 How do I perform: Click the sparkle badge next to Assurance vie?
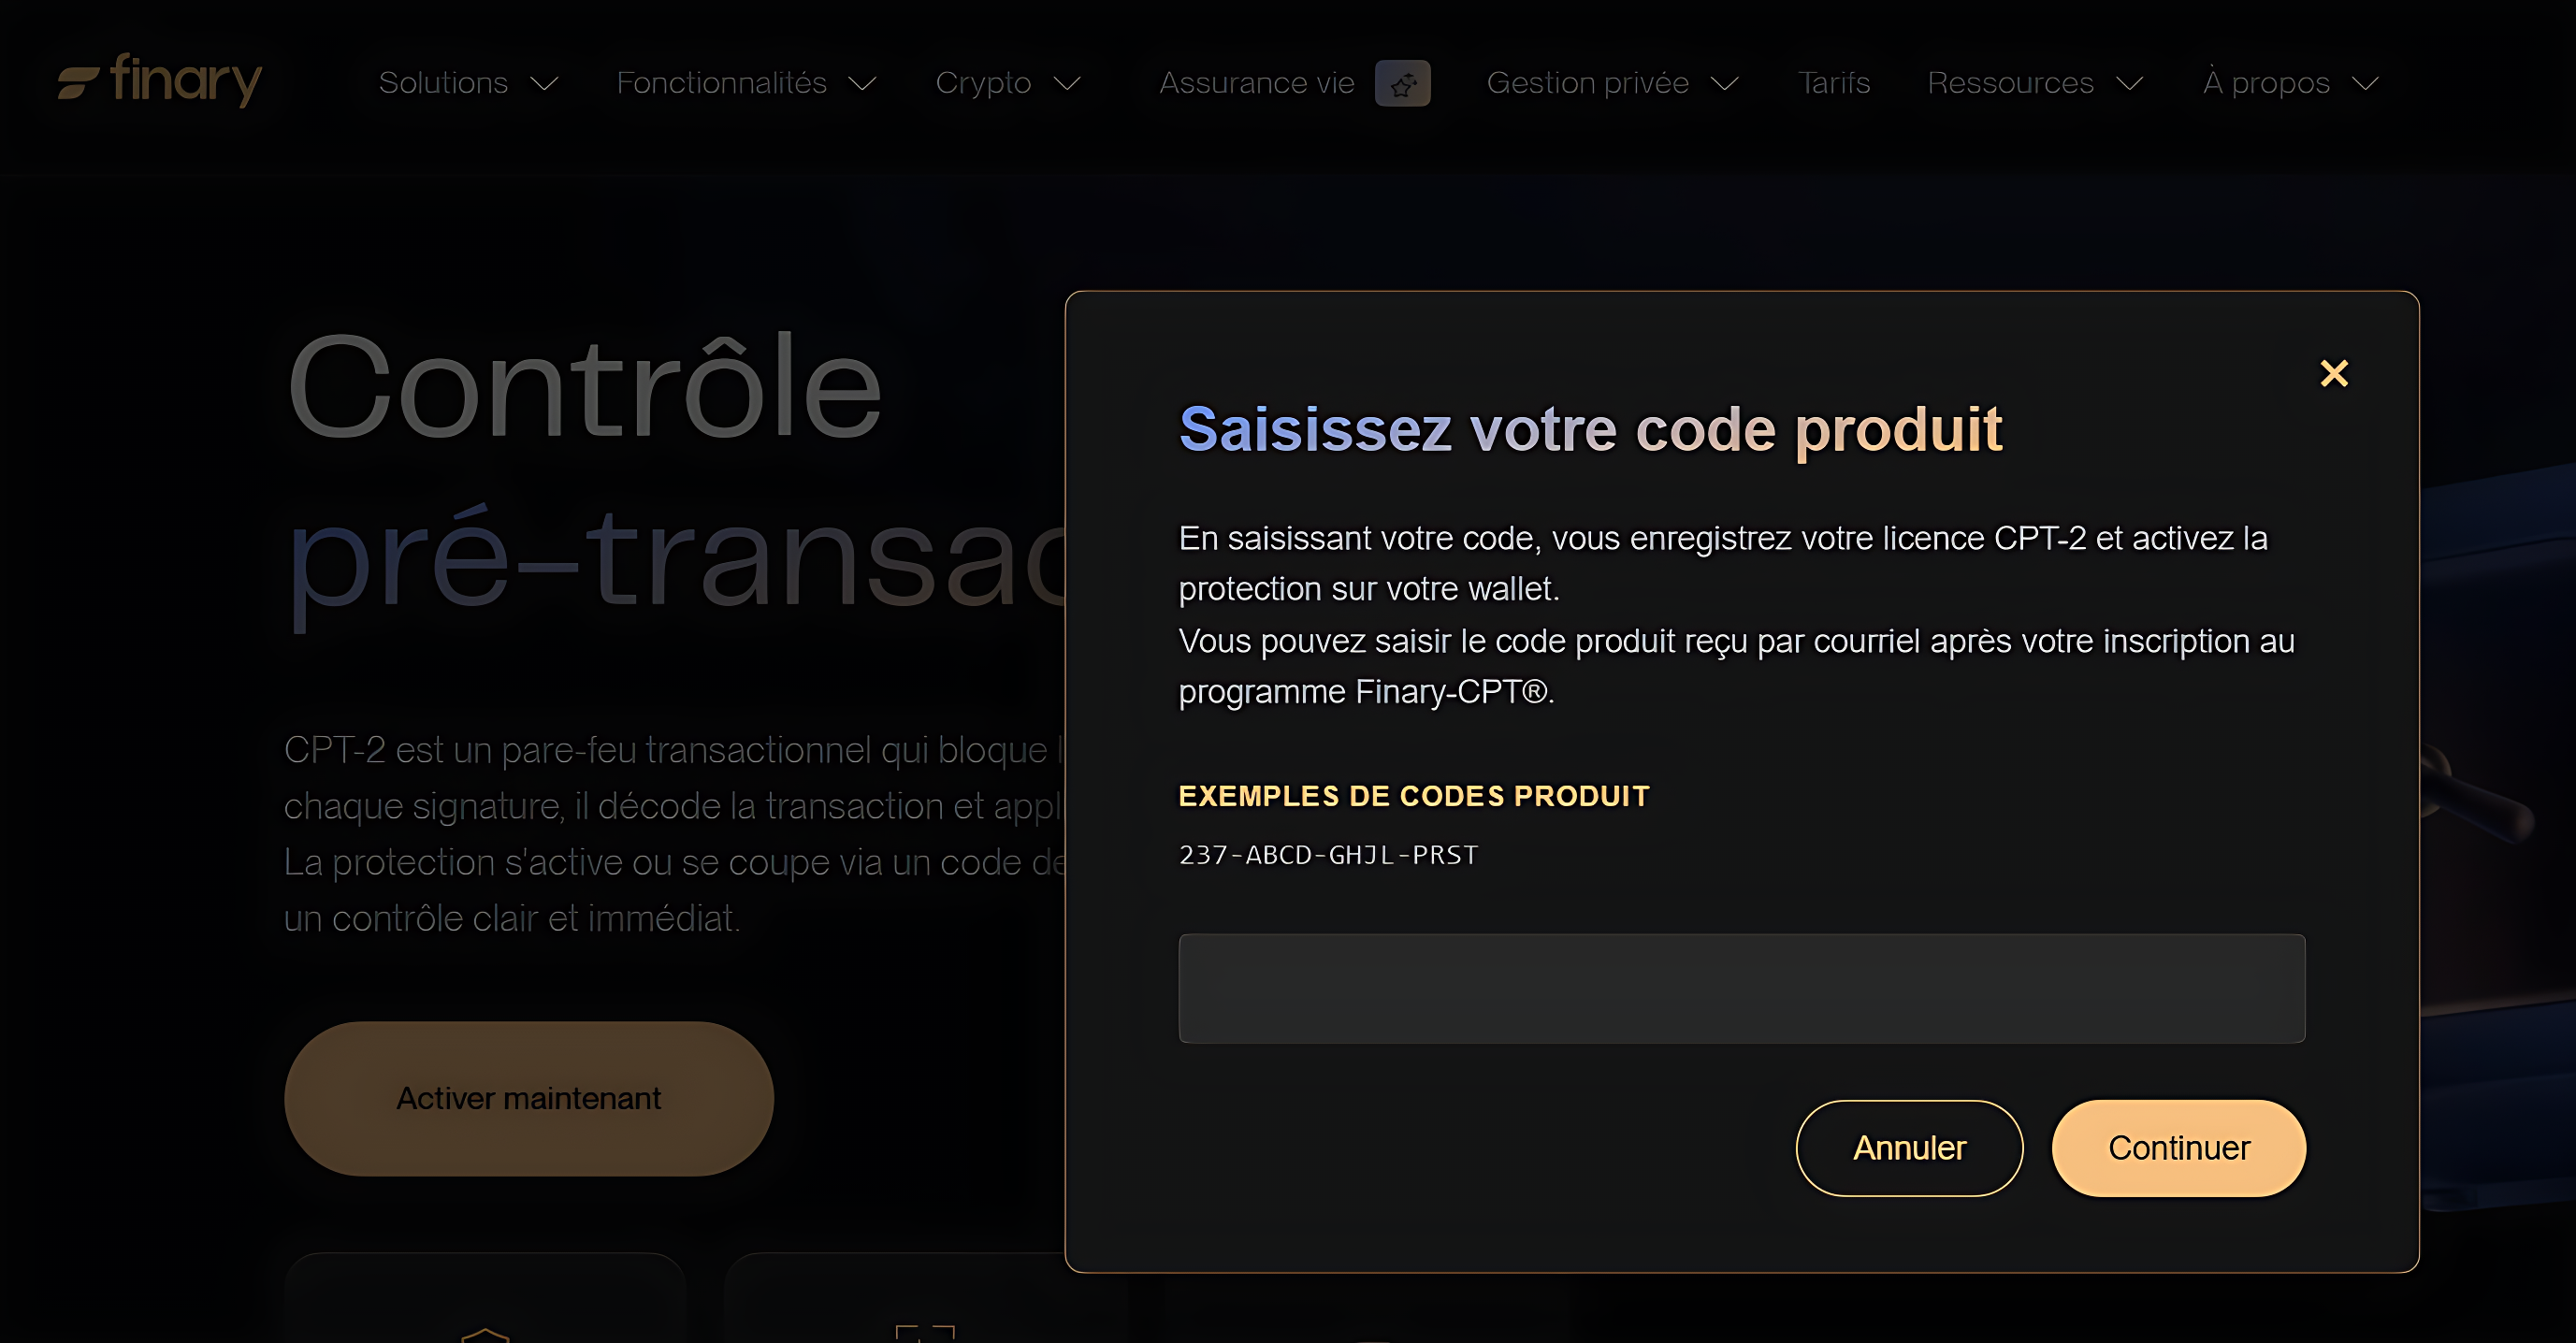click(1404, 83)
